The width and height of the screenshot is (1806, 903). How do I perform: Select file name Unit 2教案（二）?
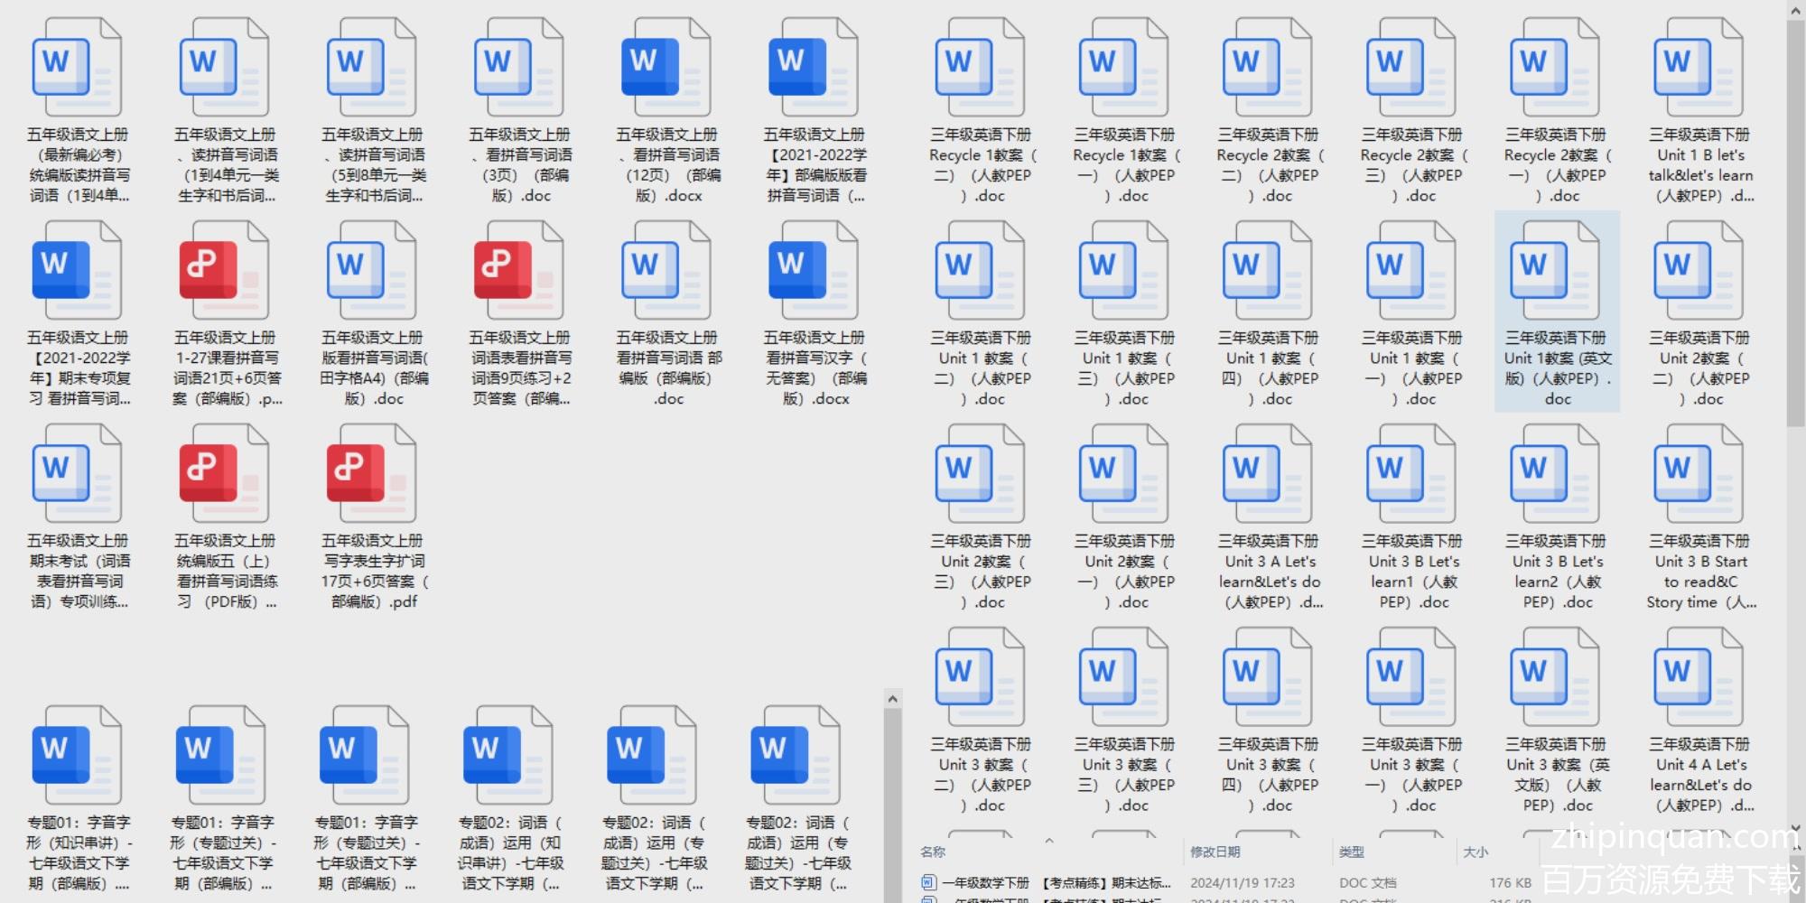pyautogui.click(x=1699, y=368)
